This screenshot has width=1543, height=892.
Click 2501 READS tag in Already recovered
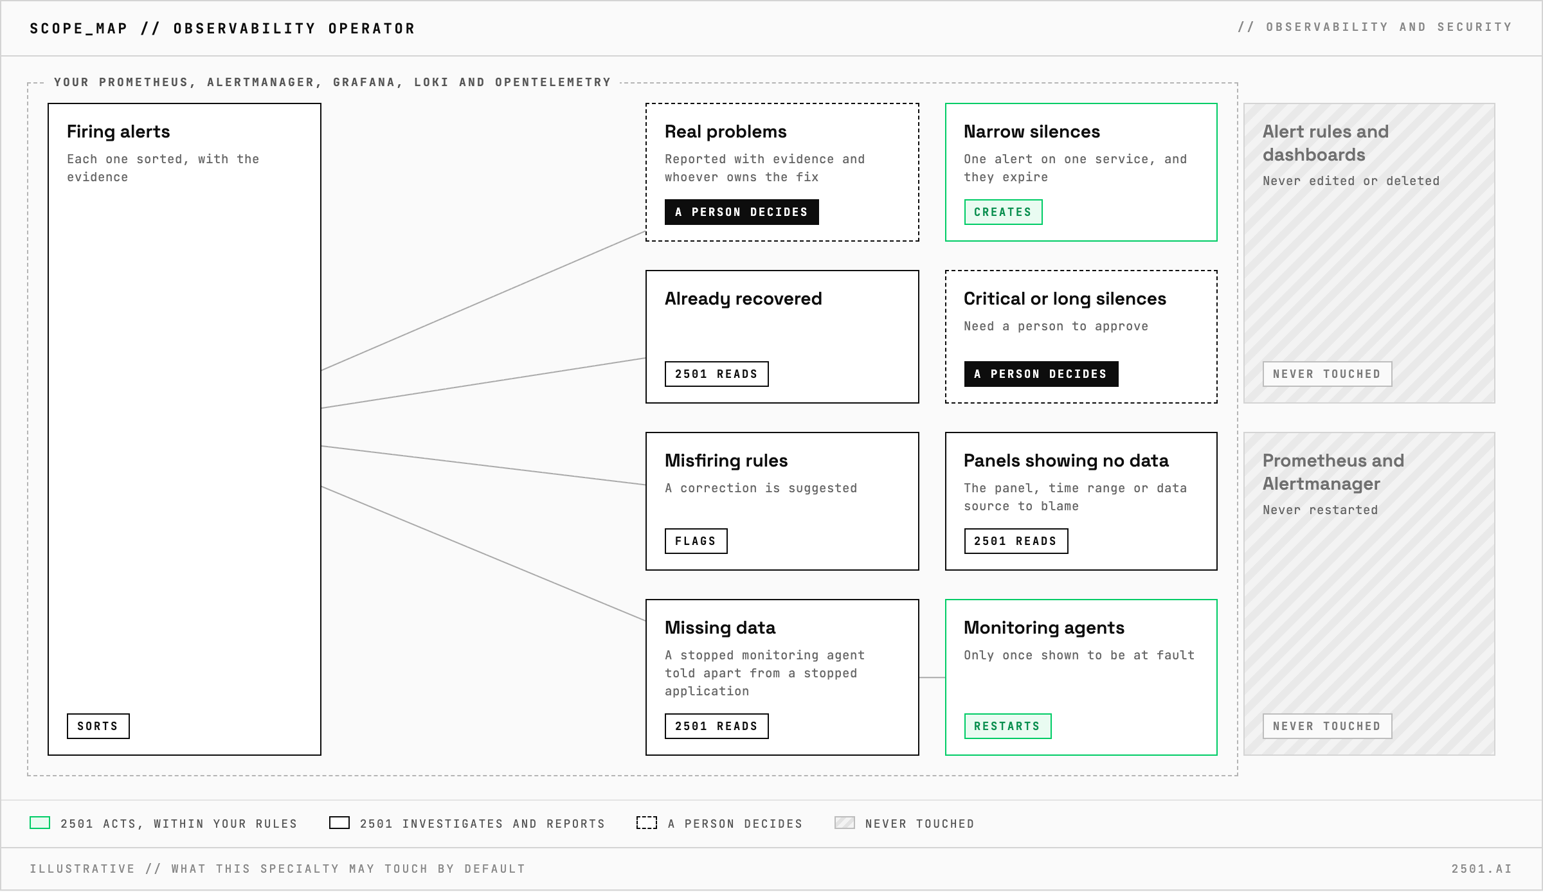click(716, 374)
